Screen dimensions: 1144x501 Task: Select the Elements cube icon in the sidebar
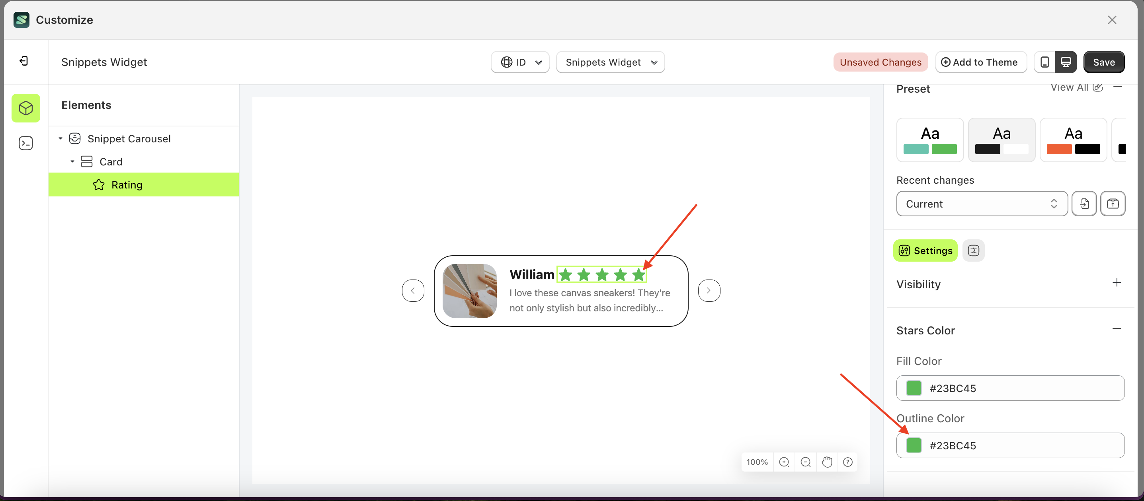26,108
